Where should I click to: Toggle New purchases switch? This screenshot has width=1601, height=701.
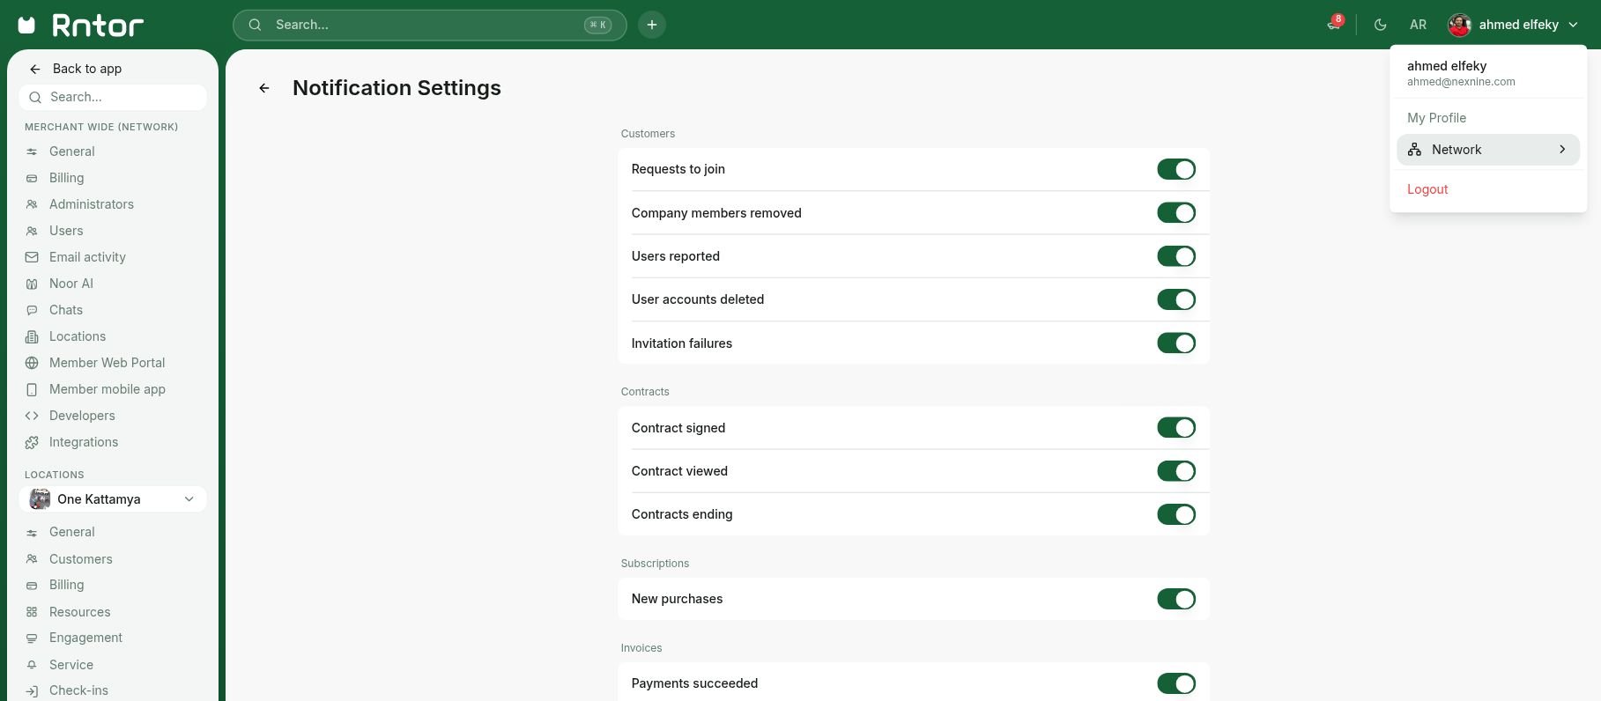[1176, 599]
